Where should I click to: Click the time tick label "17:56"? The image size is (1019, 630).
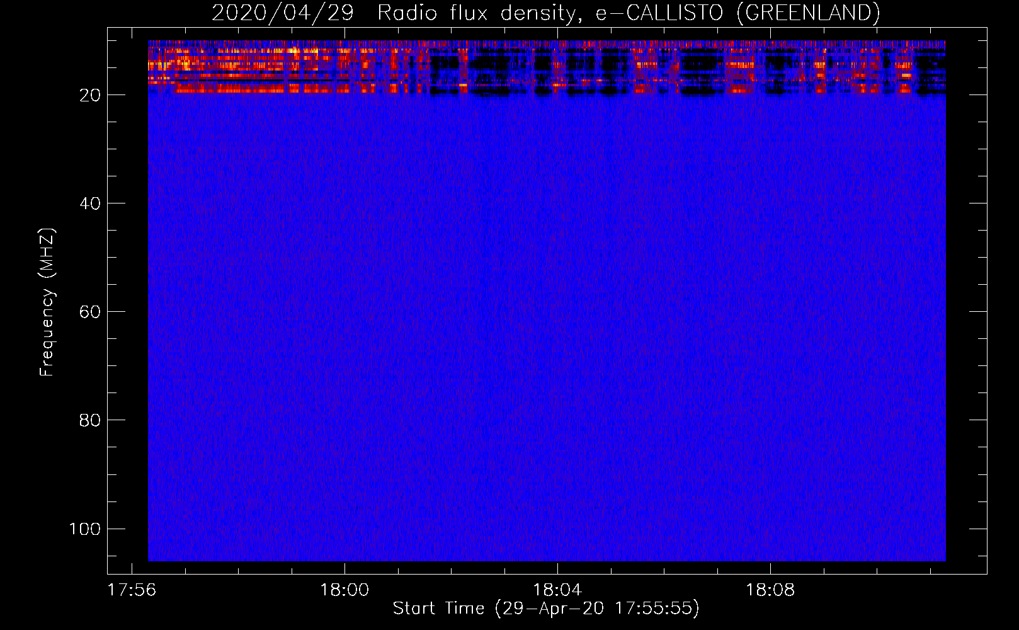point(131,590)
